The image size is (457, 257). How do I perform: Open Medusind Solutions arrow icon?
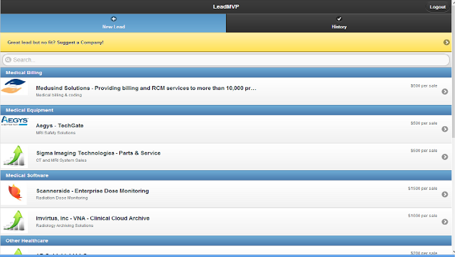445,91
